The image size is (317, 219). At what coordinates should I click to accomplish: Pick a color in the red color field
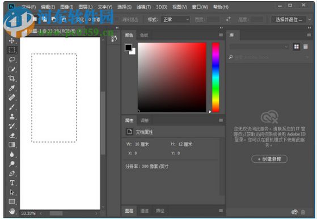click(172, 77)
